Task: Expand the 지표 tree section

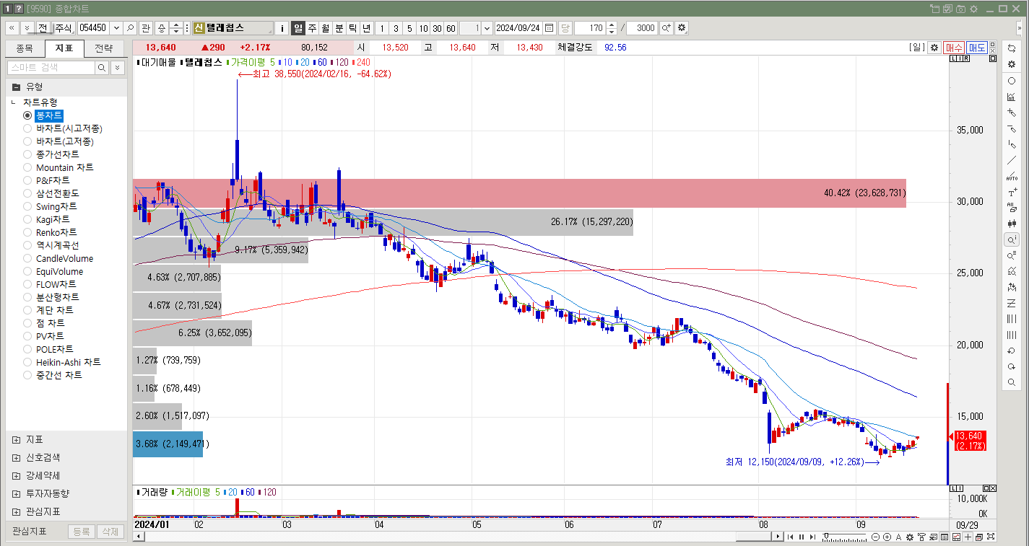Action: coord(16,439)
